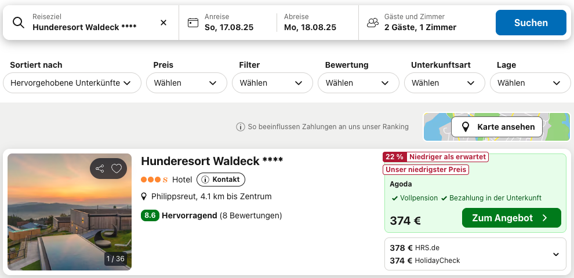The height and width of the screenshot is (278, 574).
Task: Select the Abreise date field
Action: coord(310,23)
